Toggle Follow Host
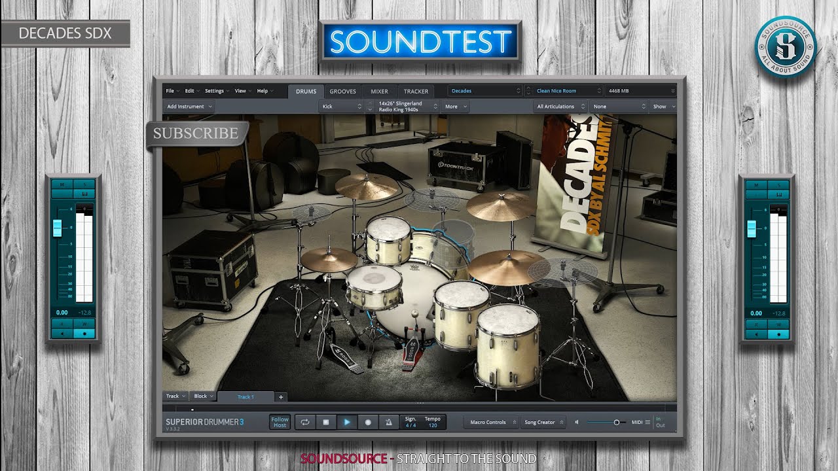This screenshot has height=471, width=838. pyautogui.click(x=280, y=423)
